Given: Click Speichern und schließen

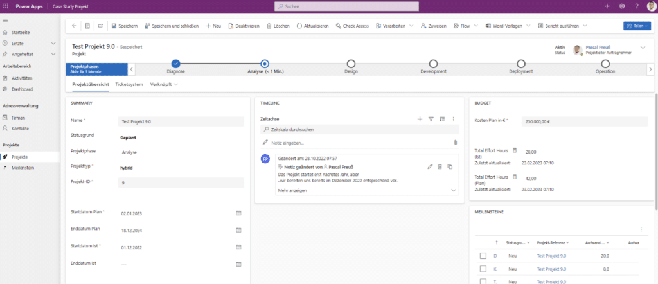Looking at the screenshot, I should point(171,26).
